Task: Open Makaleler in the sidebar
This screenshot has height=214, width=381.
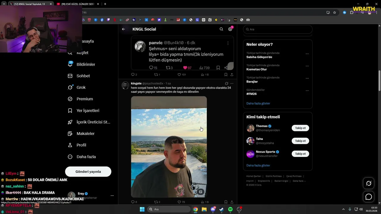Action: [81, 133]
